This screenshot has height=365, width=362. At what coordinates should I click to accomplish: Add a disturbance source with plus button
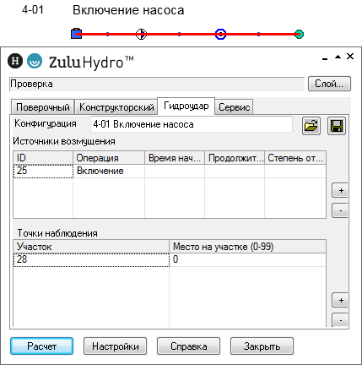pos(341,190)
